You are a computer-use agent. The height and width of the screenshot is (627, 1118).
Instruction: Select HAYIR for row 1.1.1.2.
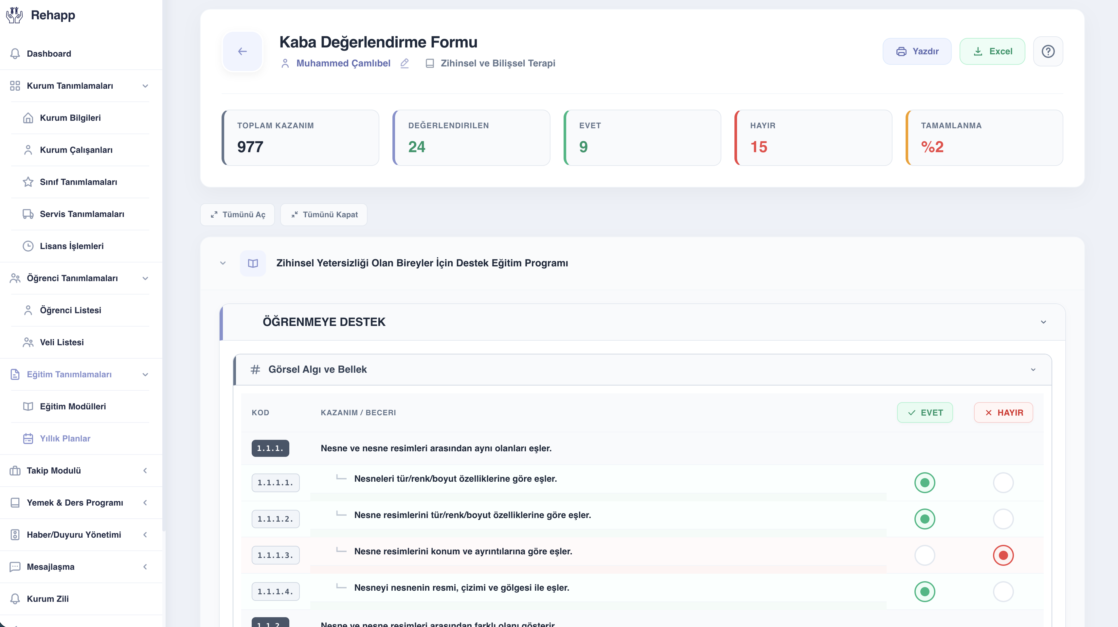(1003, 519)
